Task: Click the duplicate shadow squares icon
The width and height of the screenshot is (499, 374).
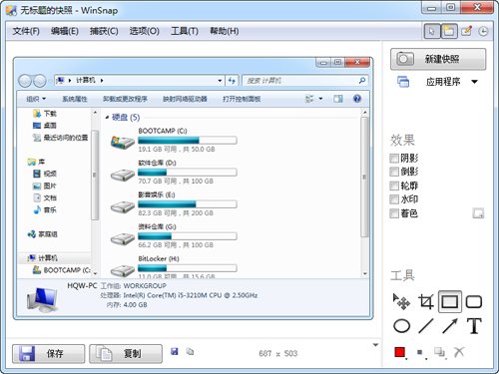Action: point(439,352)
